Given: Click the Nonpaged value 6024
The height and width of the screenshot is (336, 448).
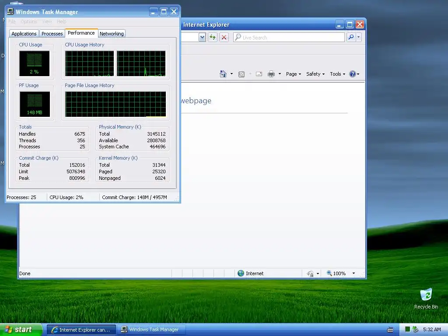Looking at the screenshot, I should click(160, 178).
